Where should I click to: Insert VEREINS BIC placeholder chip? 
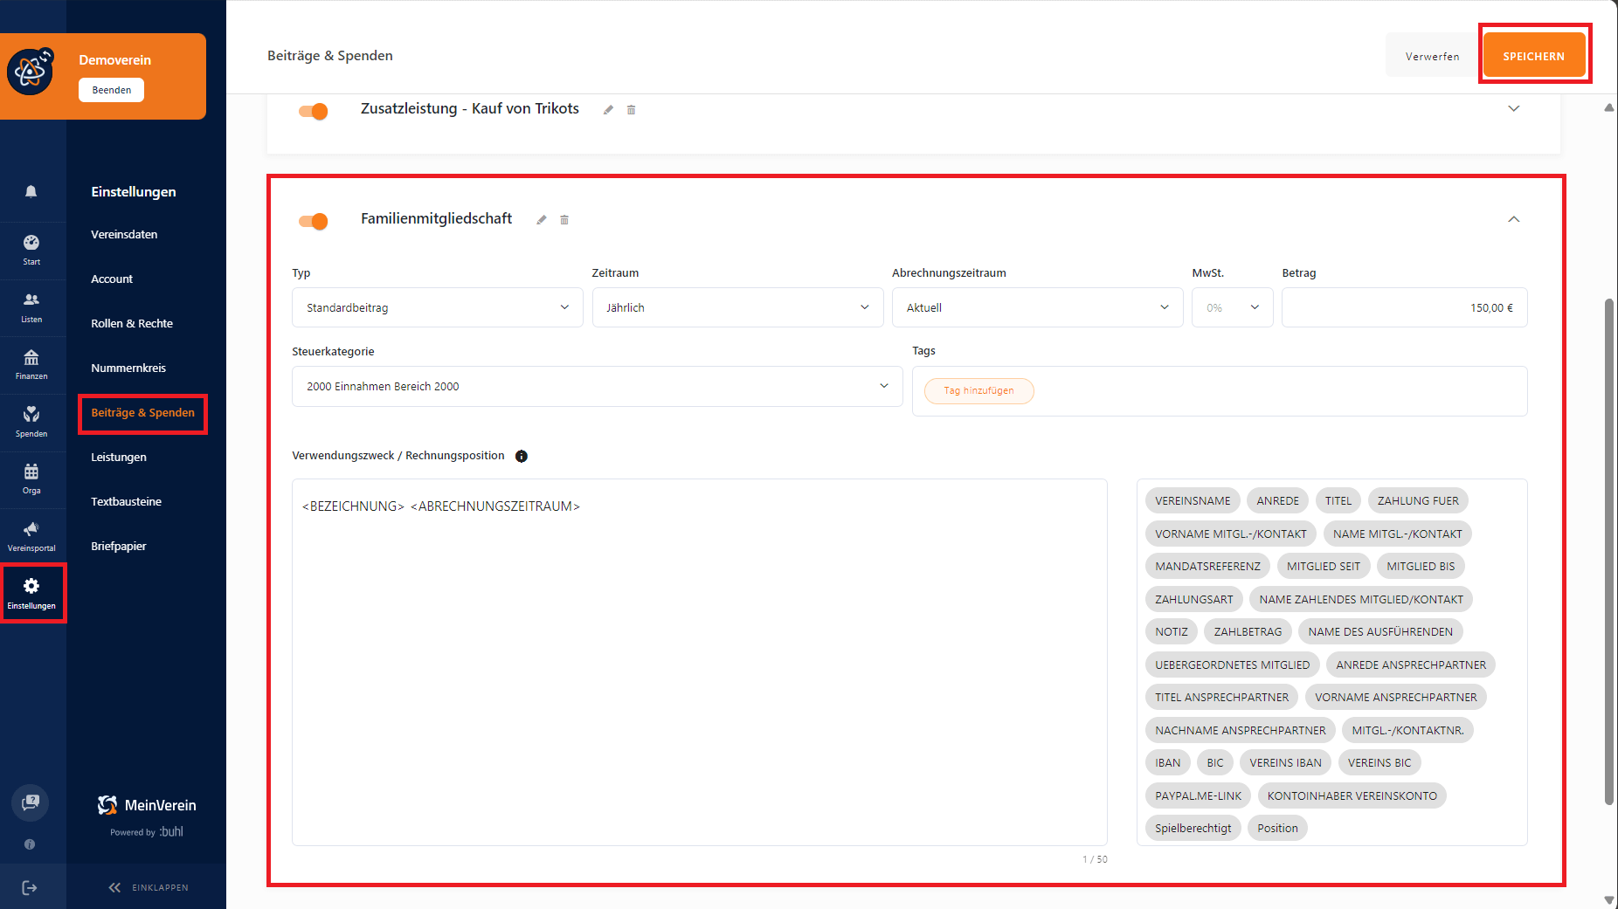click(1379, 762)
